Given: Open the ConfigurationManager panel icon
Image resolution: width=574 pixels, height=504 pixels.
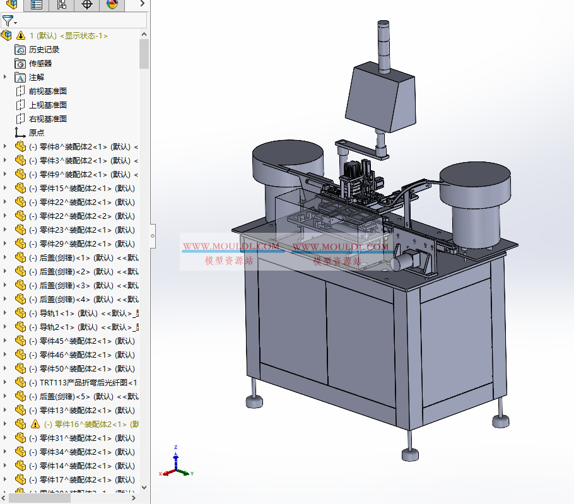Looking at the screenshot, I should pyautogui.click(x=61, y=5).
